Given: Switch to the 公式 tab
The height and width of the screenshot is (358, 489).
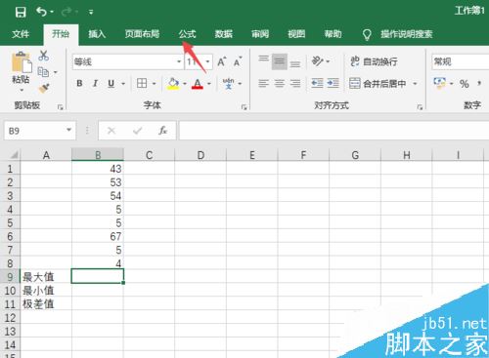Looking at the screenshot, I should pyautogui.click(x=187, y=34).
